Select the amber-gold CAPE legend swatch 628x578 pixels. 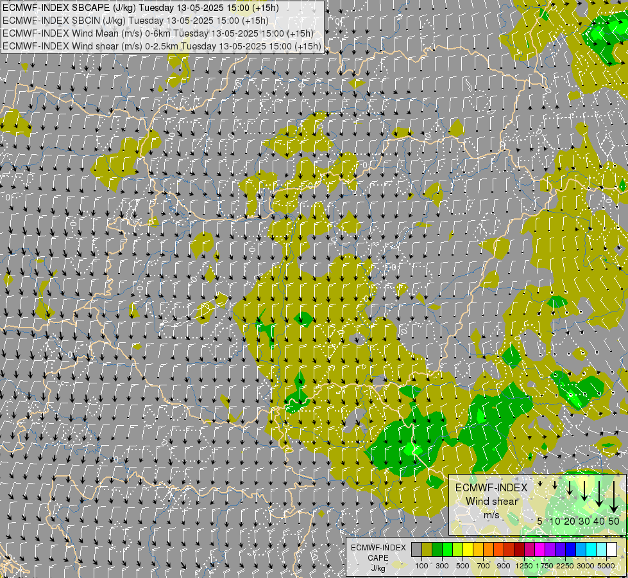coord(478,549)
